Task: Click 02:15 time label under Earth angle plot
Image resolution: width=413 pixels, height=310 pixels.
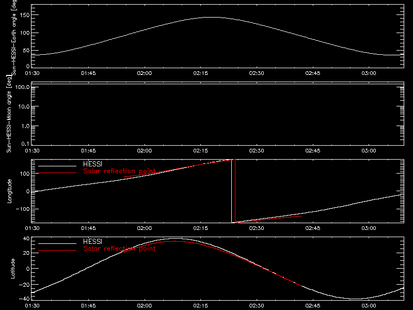Action: tap(200, 73)
